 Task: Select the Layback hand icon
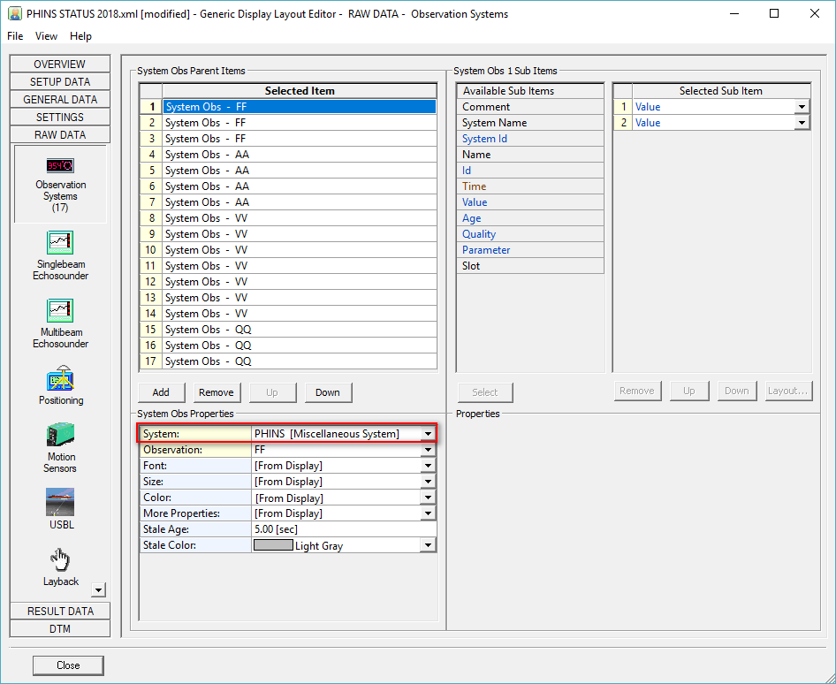[x=60, y=560]
